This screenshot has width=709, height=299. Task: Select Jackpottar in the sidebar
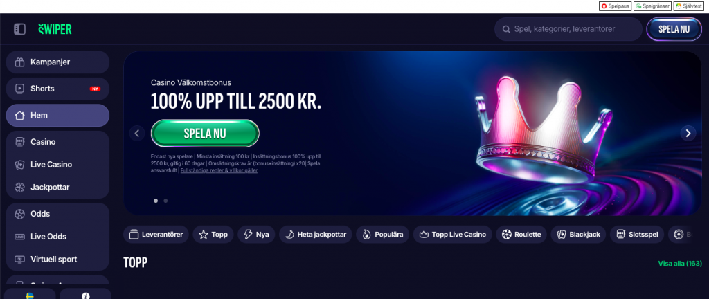point(57,187)
